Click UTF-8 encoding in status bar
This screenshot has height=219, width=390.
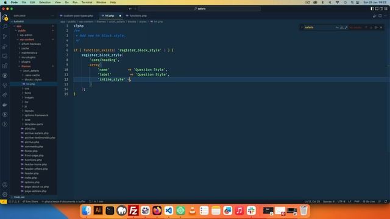(x=341, y=201)
